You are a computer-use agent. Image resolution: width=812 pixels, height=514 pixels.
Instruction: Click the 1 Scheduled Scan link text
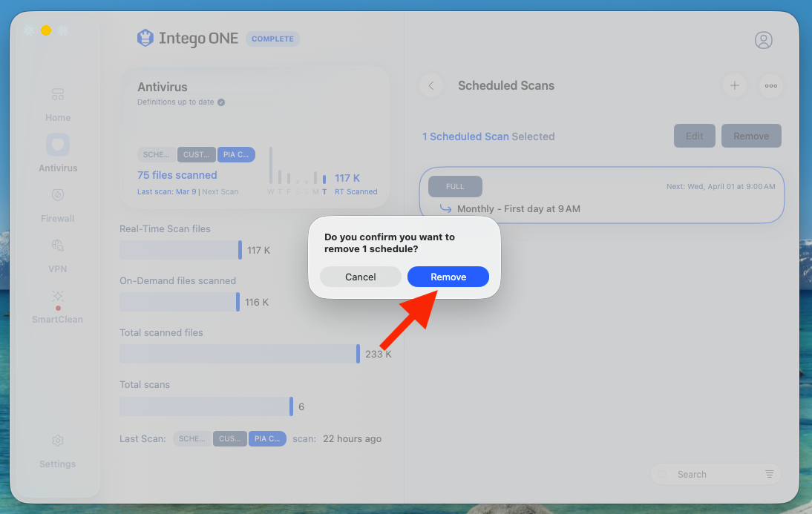(465, 136)
